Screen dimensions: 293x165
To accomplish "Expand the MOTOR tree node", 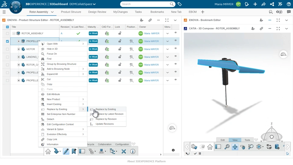I will tap(19, 49).
